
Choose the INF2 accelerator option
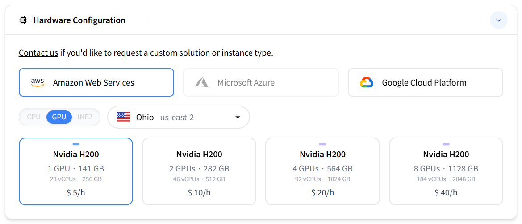click(84, 117)
